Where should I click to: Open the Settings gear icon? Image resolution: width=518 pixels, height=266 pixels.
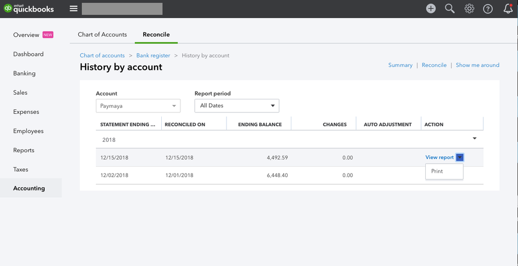click(469, 9)
